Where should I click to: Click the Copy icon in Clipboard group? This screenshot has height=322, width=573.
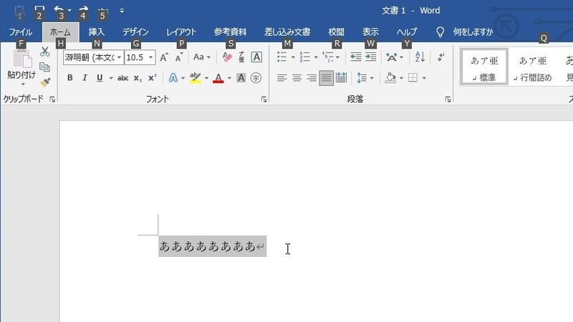(x=44, y=67)
